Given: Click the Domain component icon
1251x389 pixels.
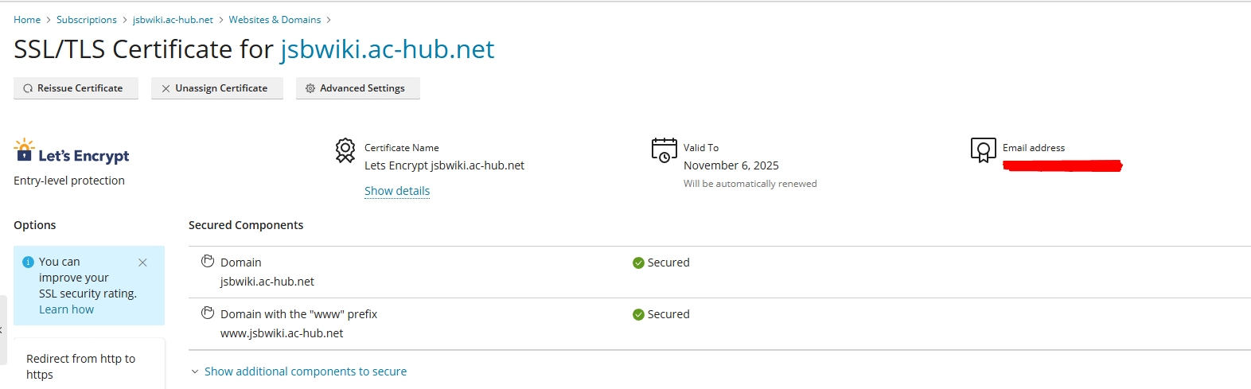Looking at the screenshot, I should 208,262.
